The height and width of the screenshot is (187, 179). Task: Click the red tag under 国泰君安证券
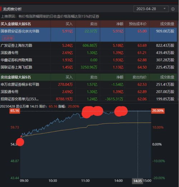click(8, 38)
